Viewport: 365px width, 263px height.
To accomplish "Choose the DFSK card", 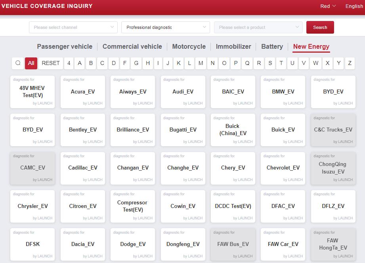I will point(32,244).
